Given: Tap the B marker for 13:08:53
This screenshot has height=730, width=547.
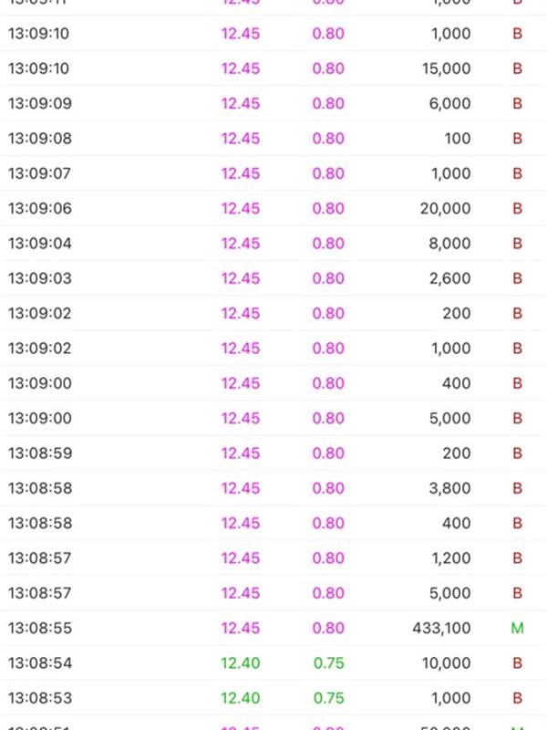Looking at the screenshot, I should (517, 698).
